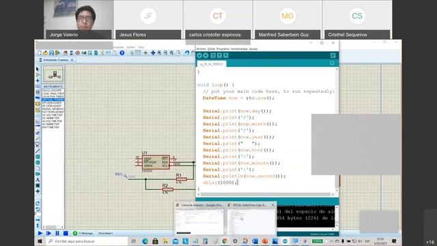Click taskbar search box 'Escribe aquí para buscar'
Viewport: 437px width, 246px height.
(87, 241)
